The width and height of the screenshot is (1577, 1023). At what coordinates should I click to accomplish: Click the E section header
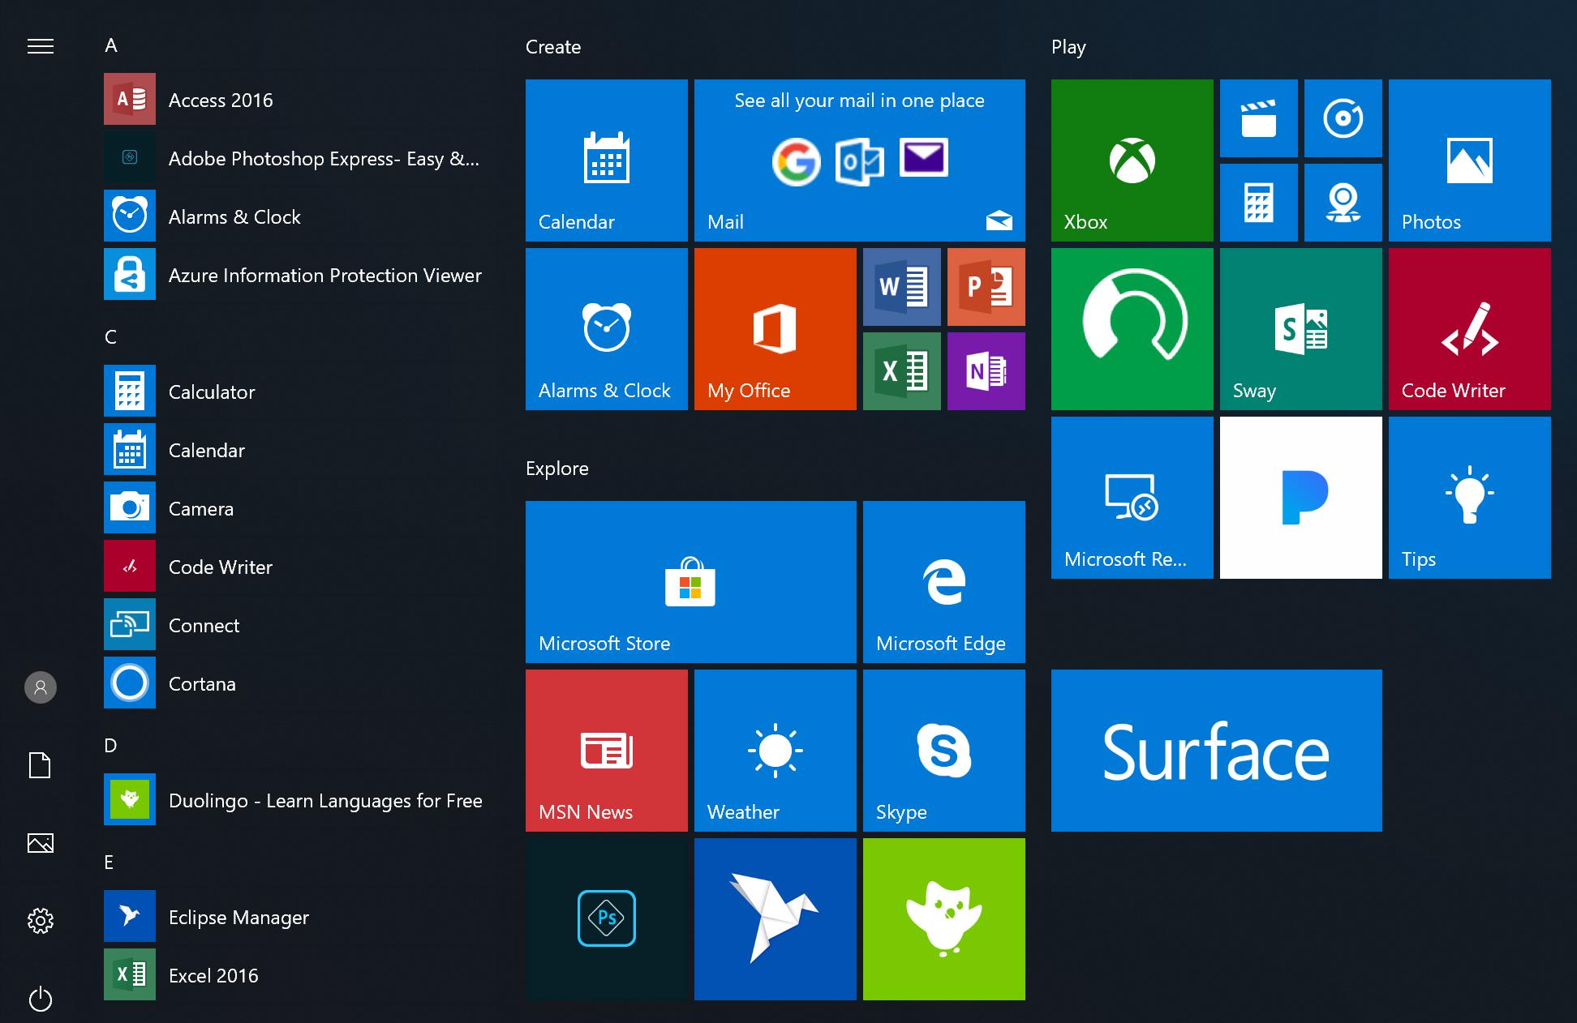pos(110,862)
